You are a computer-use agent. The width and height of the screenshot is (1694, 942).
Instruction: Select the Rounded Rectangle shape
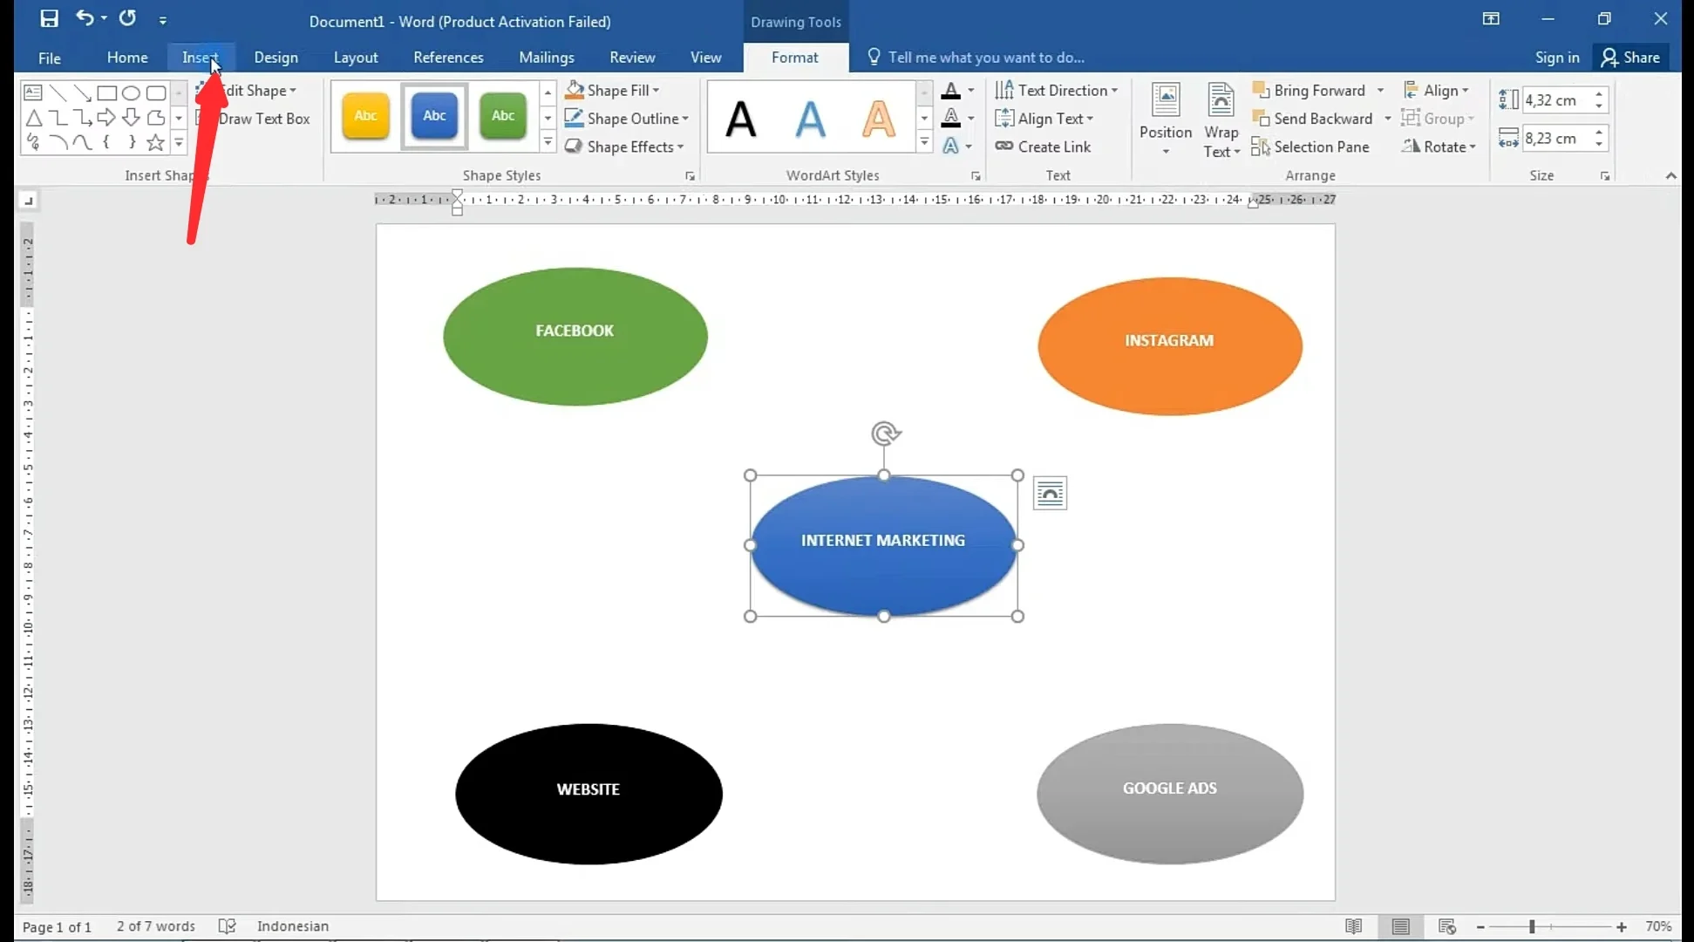click(156, 92)
